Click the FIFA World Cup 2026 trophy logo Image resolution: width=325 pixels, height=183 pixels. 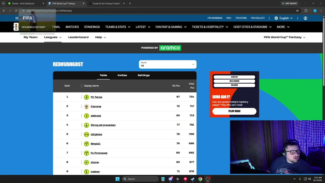tap(16, 27)
